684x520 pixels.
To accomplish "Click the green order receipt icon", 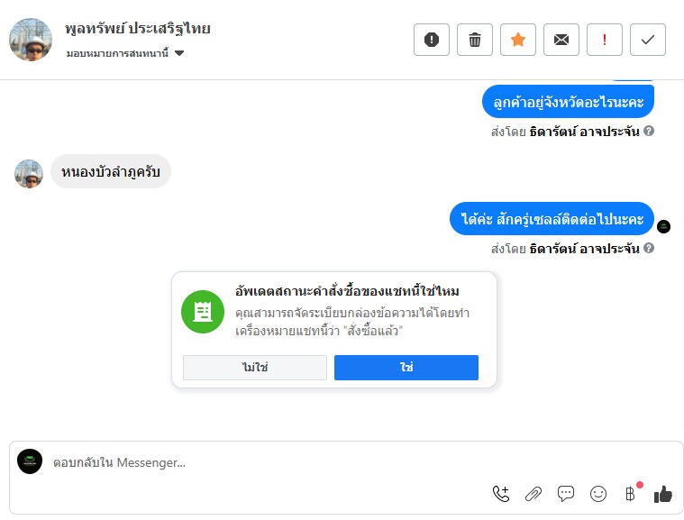I will [x=202, y=312].
